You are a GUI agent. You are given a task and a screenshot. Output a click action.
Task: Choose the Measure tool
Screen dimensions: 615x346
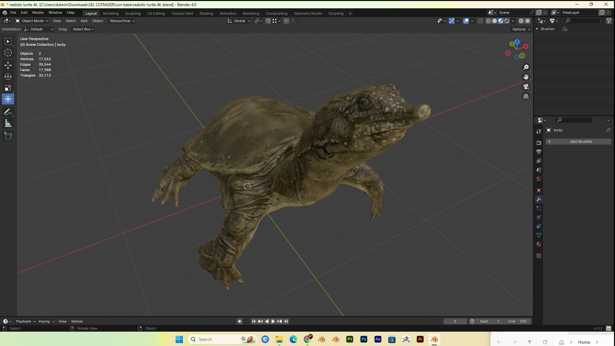coord(8,123)
